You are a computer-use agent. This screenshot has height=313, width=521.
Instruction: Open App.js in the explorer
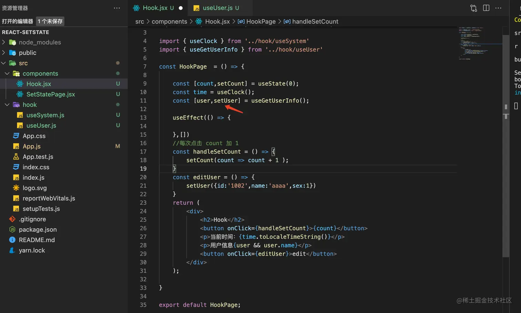[x=64, y=146]
